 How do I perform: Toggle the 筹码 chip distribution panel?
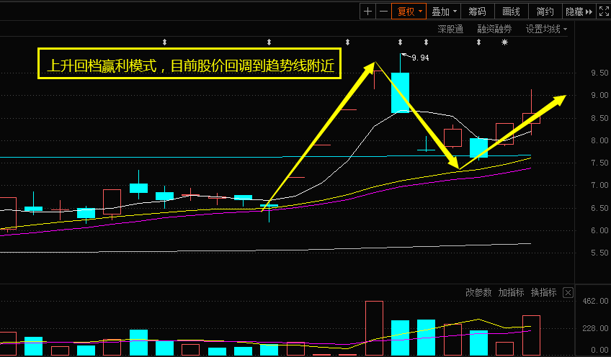(x=477, y=11)
